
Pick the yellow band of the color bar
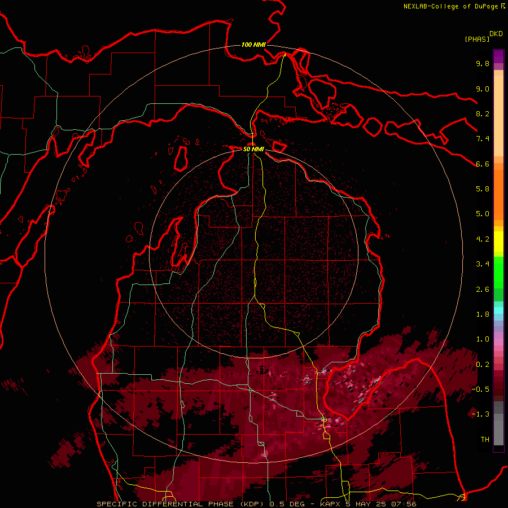click(498, 242)
